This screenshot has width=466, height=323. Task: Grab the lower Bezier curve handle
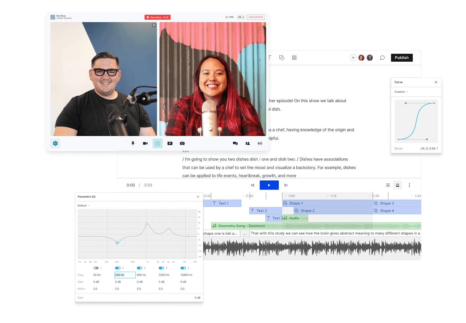pyautogui.click(x=427, y=139)
